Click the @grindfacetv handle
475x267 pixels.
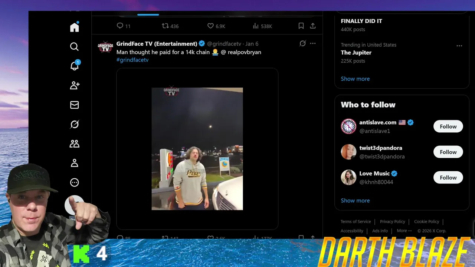click(224, 44)
